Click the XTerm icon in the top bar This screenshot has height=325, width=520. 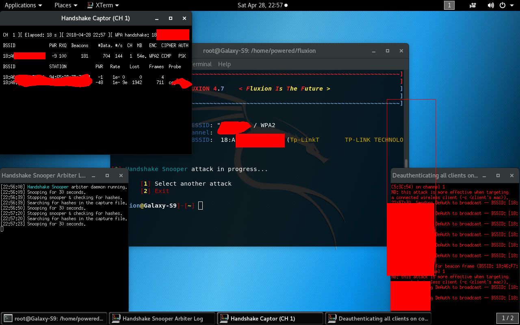[x=90, y=5]
